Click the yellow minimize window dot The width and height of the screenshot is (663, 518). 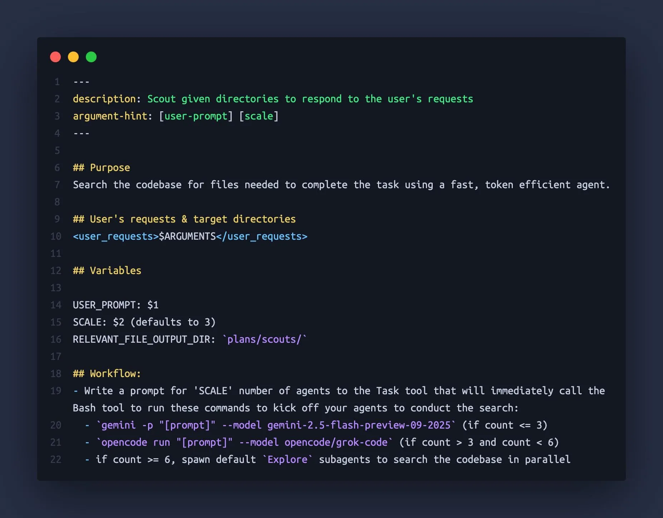[73, 57]
